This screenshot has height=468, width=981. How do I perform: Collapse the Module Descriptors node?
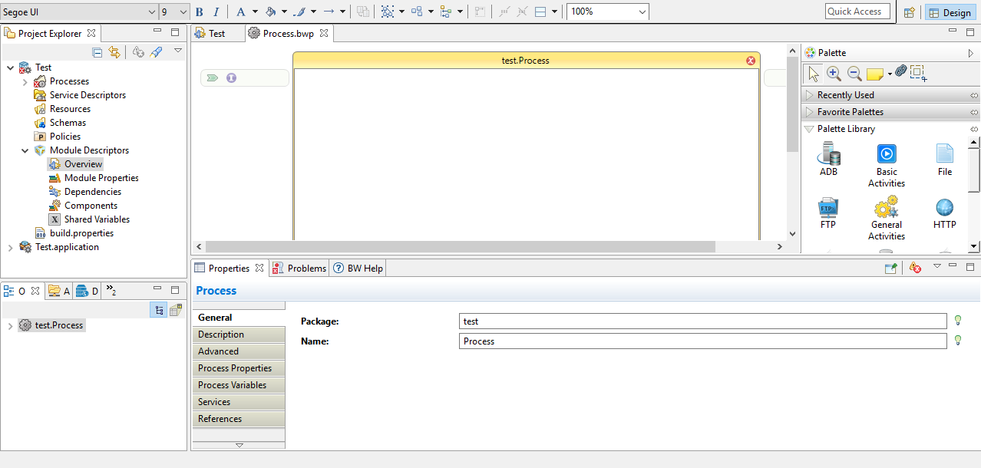tap(25, 150)
